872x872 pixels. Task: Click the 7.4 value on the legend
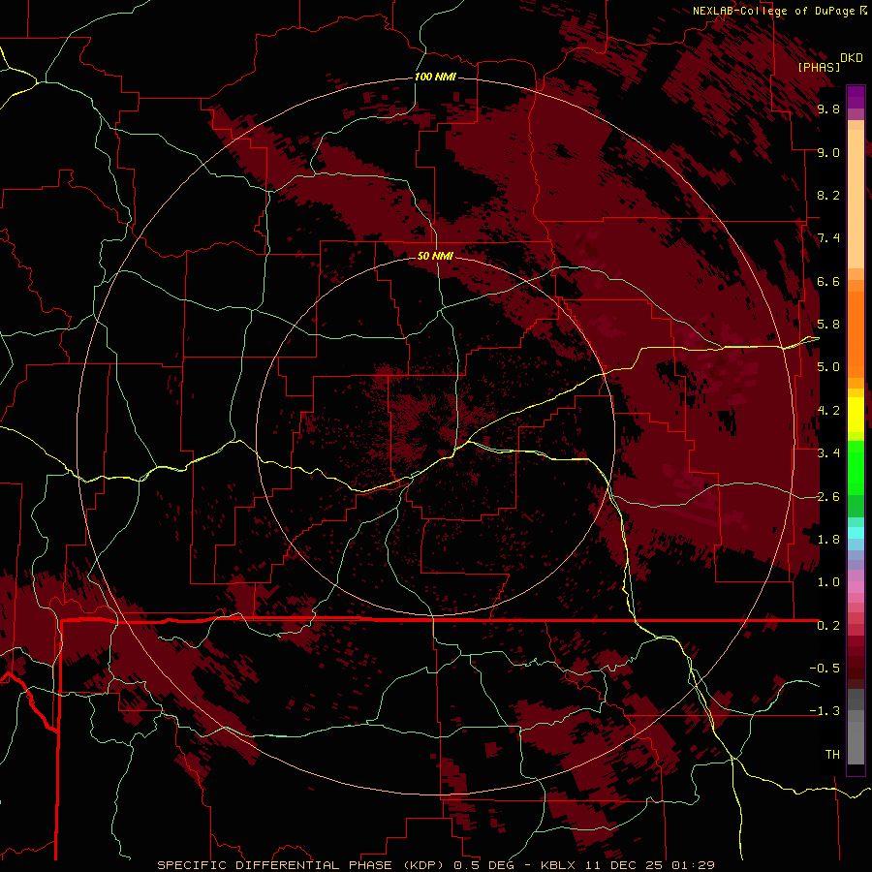(x=828, y=238)
